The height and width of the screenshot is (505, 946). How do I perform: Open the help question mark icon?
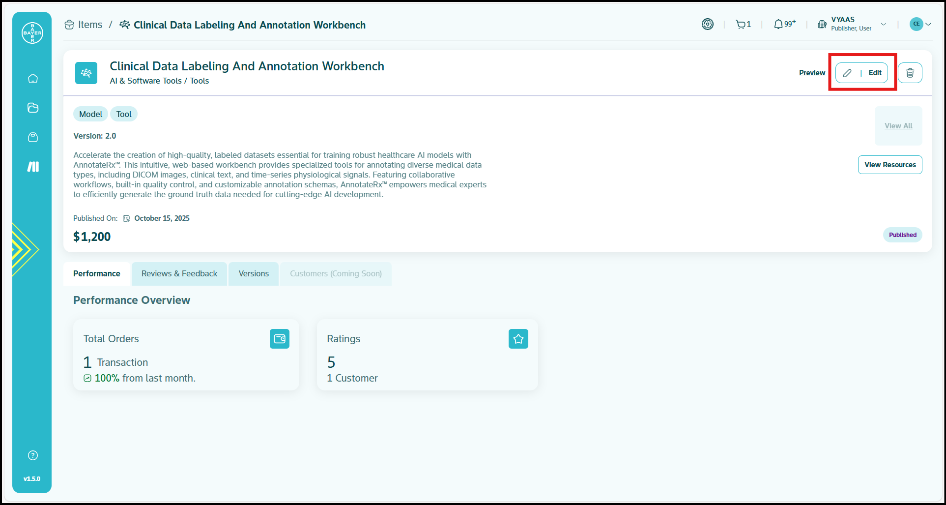tap(33, 455)
